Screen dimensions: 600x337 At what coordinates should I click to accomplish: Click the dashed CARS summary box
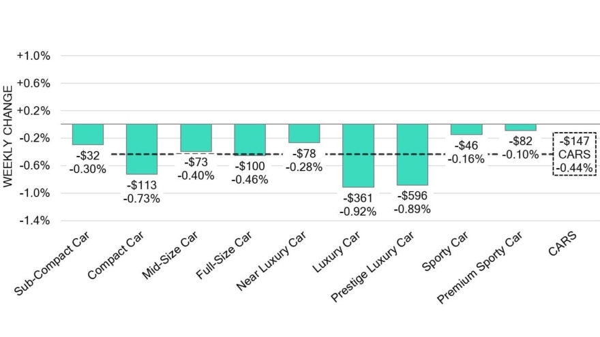click(574, 154)
